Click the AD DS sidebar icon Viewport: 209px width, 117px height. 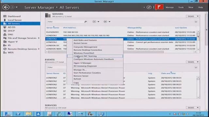point(5,27)
